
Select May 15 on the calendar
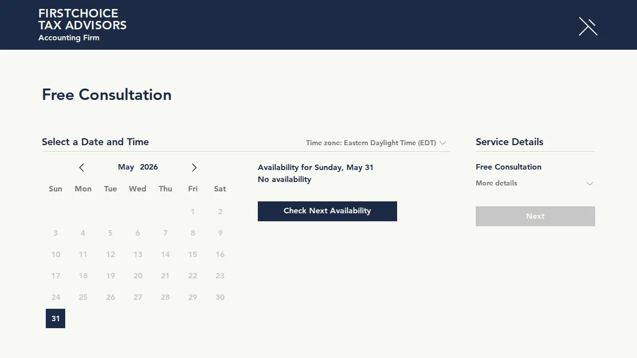[193, 255]
